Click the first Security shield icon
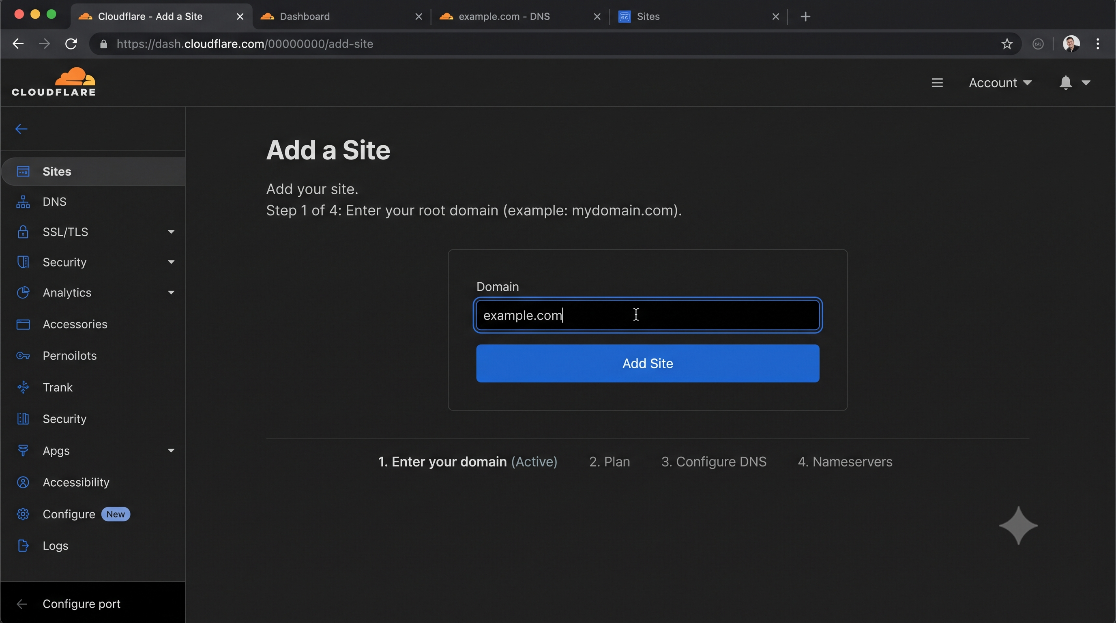The image size is (1116, 623). pos(23,262)
